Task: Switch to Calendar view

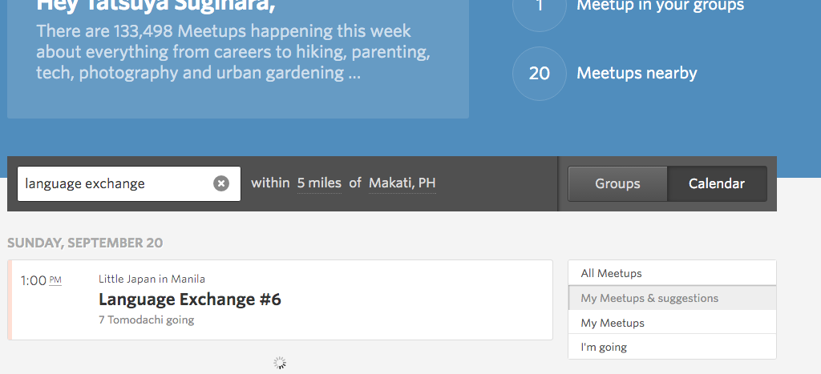Action: point(717,183)
